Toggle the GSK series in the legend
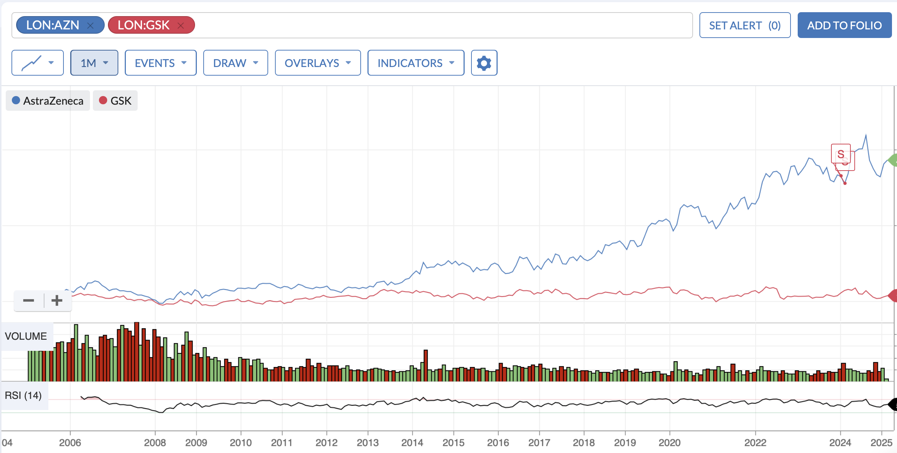897x453 pixels. click(x=115, y=101)
